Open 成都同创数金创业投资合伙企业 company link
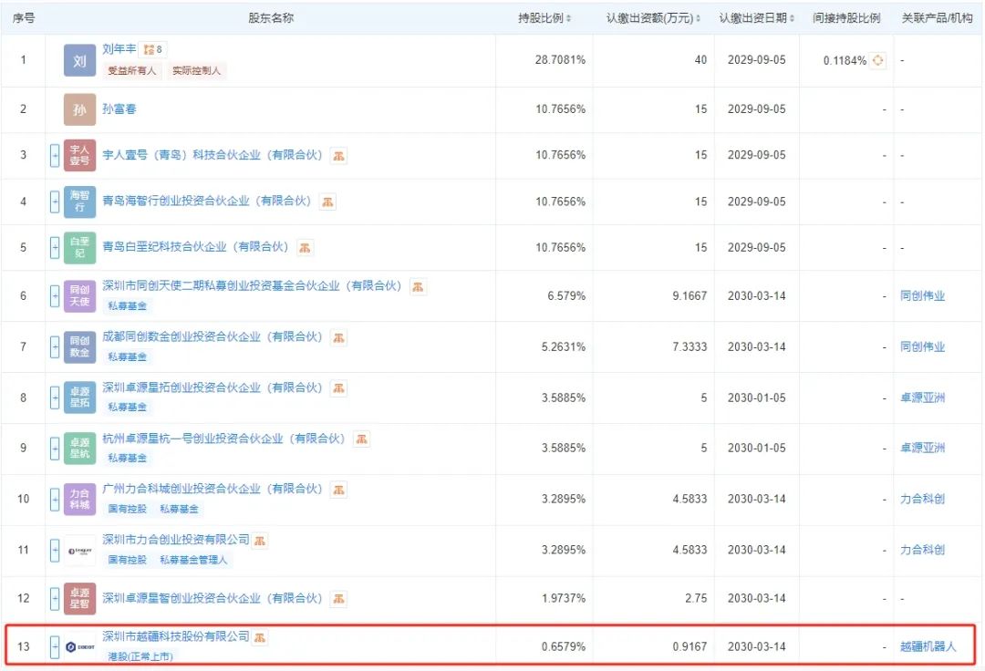Screen dimensions: 985x671 [213, 337]
